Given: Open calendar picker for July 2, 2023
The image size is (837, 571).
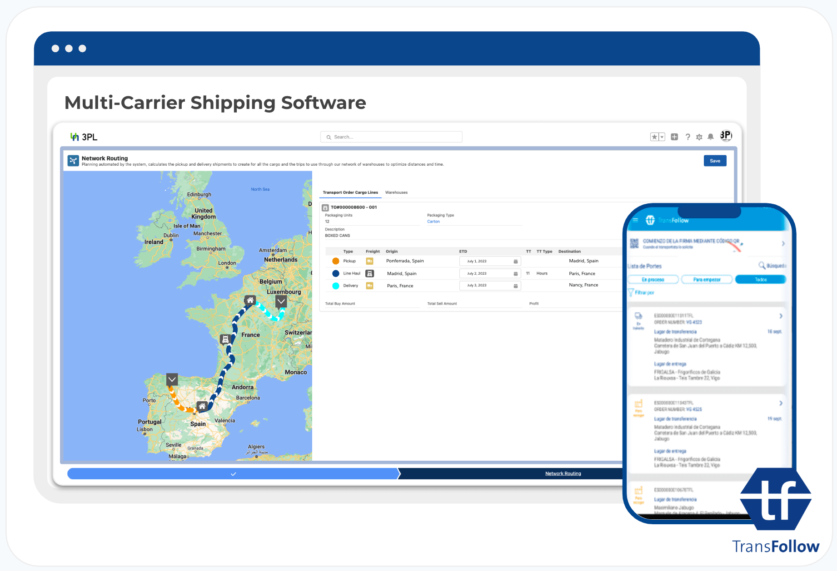Looking at the screenshot, I should point(515,274).
